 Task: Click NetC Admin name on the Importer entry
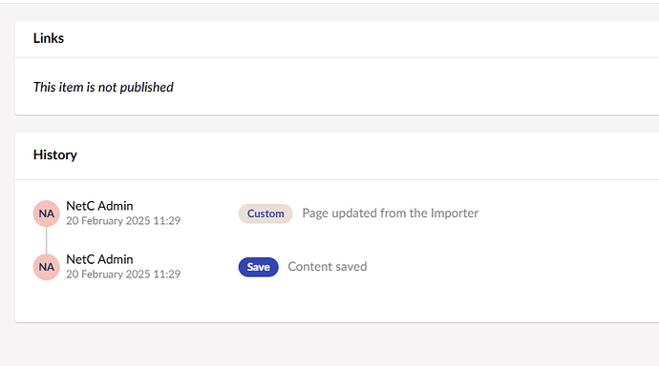click(99, 206)
